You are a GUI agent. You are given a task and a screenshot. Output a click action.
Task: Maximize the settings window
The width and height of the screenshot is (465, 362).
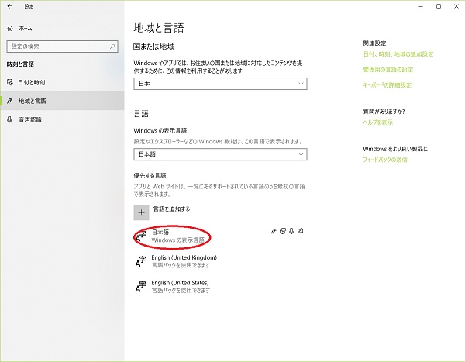439,6
